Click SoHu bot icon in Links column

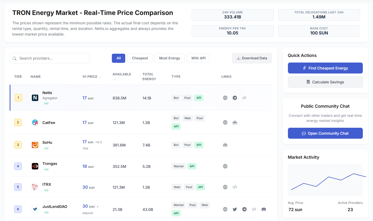coord(225,145)
